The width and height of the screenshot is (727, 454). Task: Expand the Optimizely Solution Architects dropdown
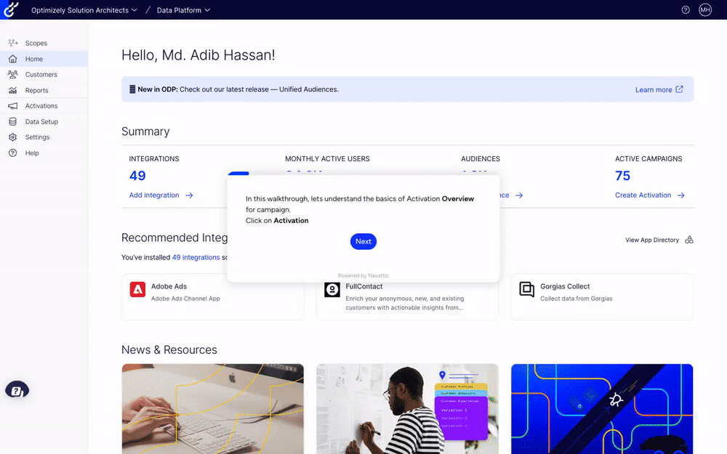[84, 10]
